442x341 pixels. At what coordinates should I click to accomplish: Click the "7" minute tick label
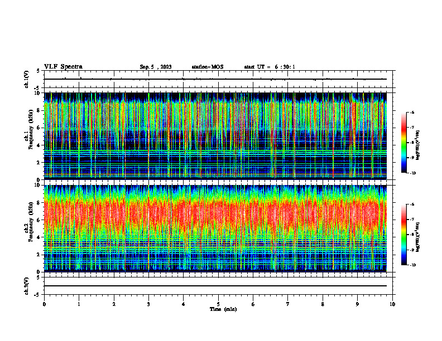pyautogui.click(x=288, y=304)
